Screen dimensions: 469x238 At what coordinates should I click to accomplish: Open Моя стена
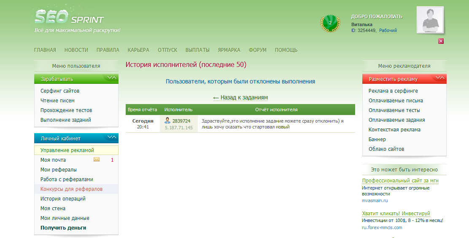[53, 209]
